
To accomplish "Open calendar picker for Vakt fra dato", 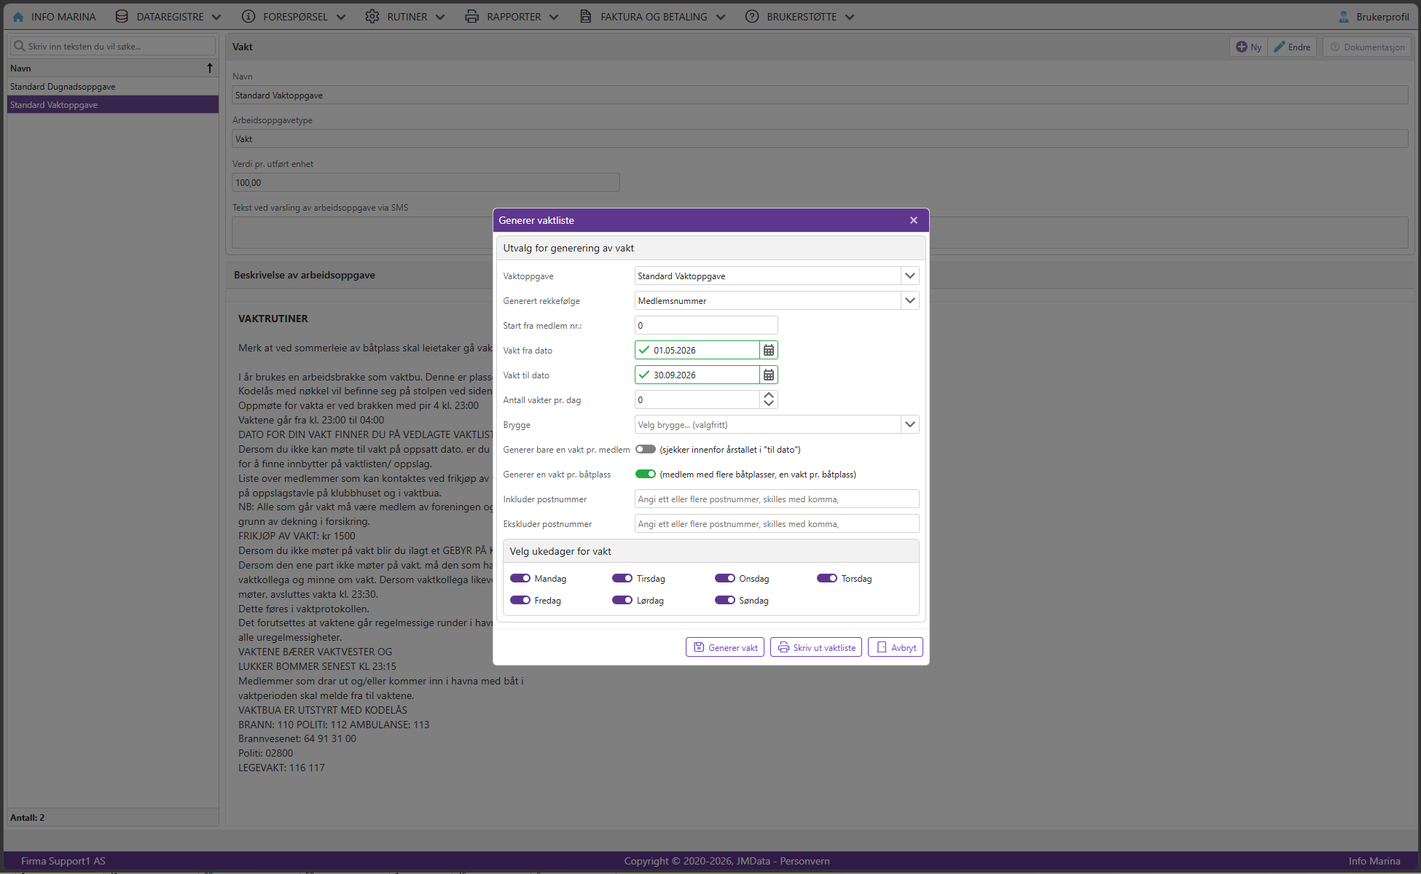I will click(769, 351).
